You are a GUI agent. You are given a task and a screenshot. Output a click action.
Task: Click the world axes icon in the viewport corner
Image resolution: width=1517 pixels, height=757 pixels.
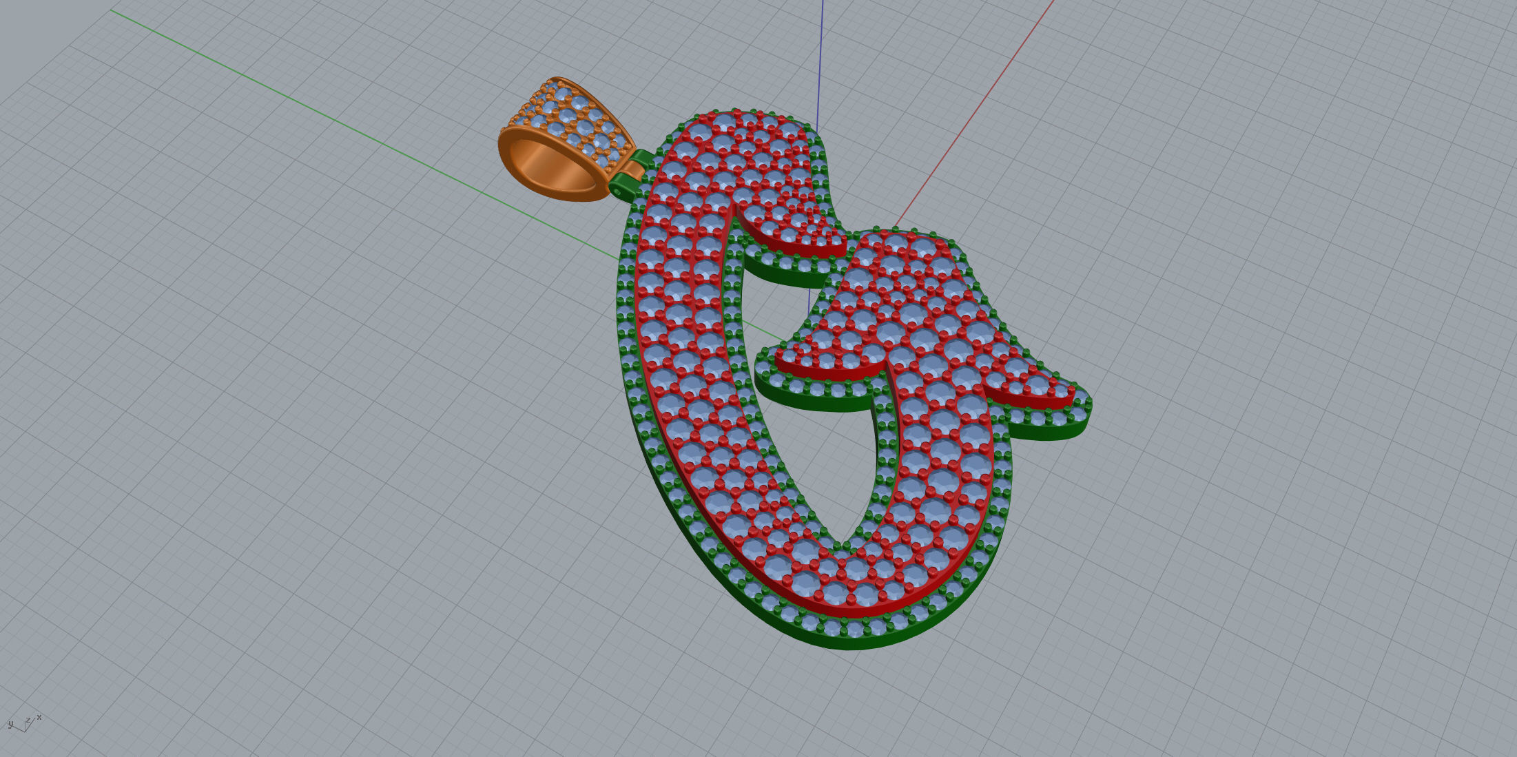pos(24,723)
